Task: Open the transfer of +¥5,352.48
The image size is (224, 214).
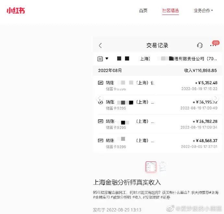Action: tap(158, 85)
